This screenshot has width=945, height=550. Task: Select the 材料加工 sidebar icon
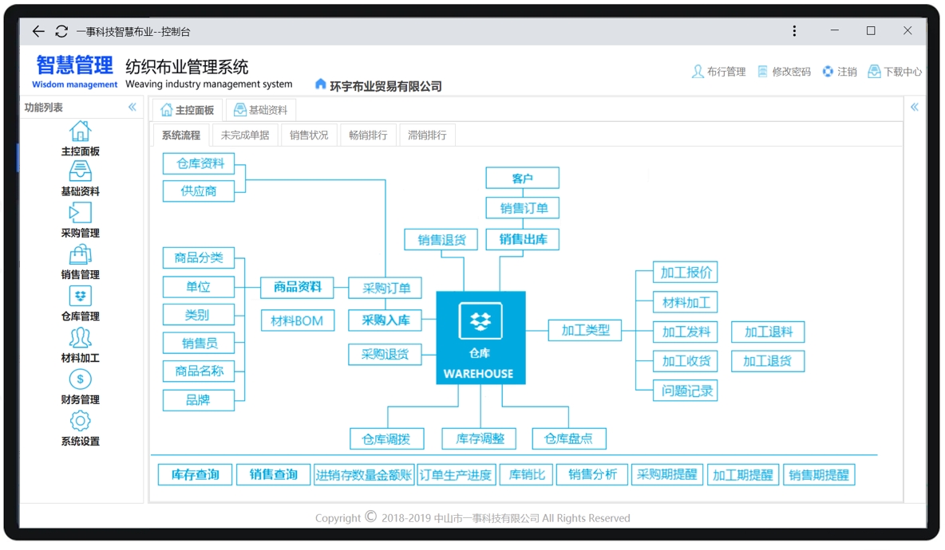(x=80, y=338)
